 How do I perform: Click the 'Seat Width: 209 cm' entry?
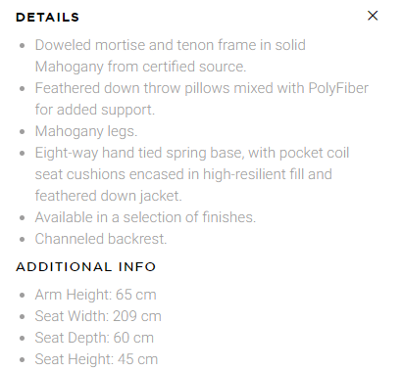pos(98,316)
